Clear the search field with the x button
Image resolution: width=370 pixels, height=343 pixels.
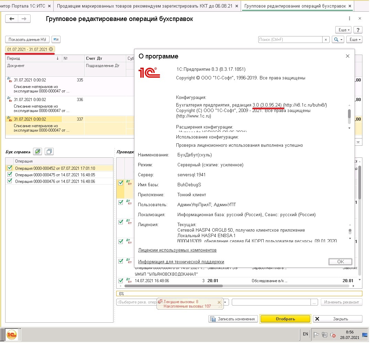[326, 40]
